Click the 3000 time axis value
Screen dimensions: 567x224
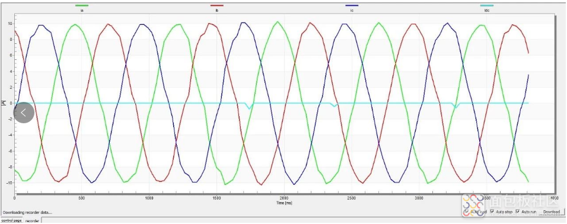(419, 199)
